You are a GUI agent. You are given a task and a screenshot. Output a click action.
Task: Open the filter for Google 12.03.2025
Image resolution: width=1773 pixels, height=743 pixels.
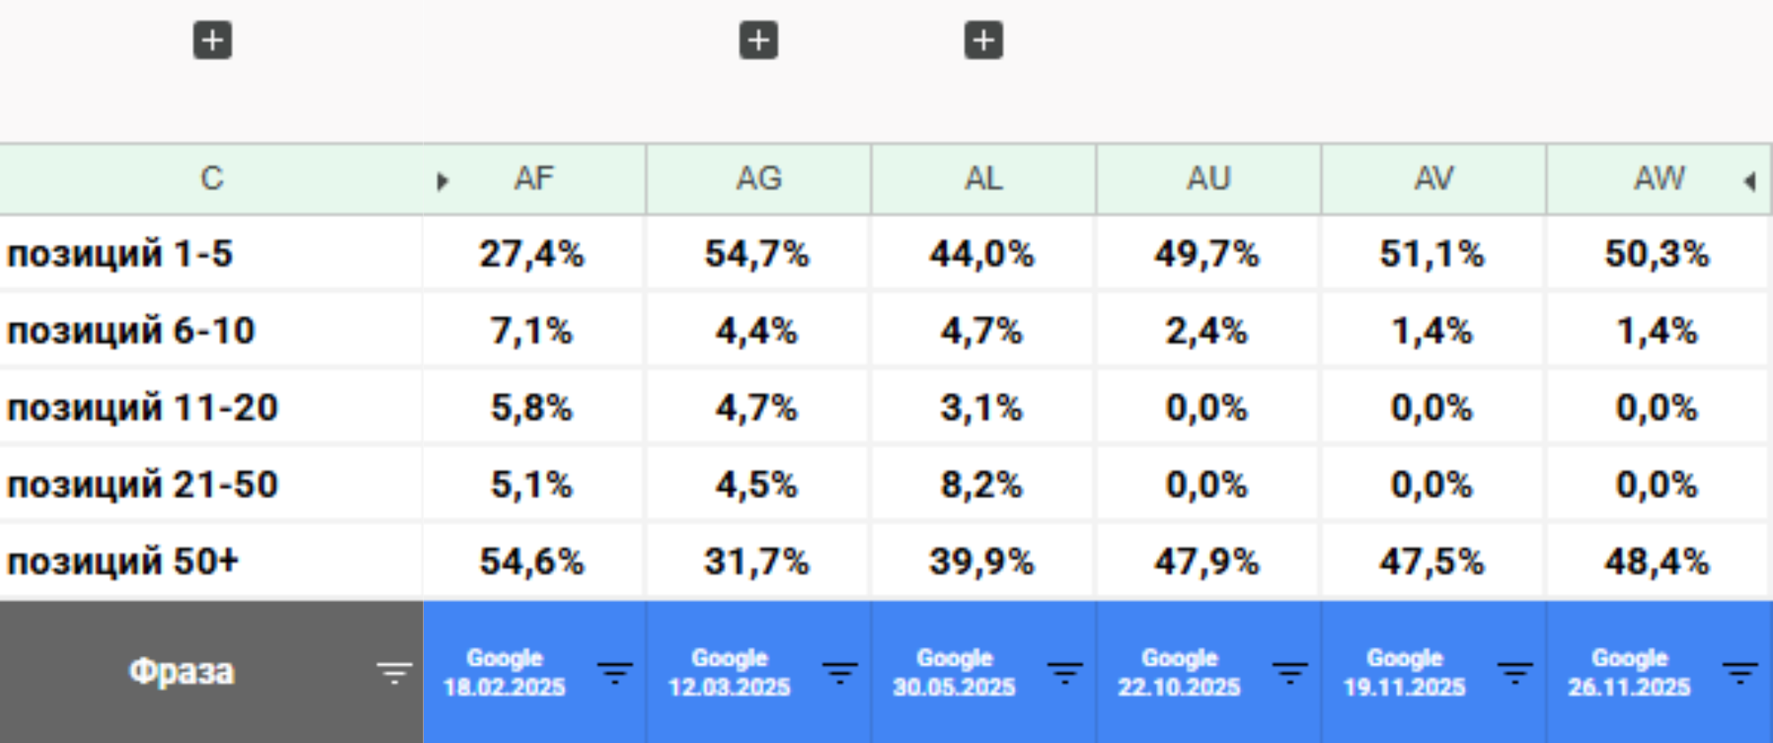tap(840, 673)
